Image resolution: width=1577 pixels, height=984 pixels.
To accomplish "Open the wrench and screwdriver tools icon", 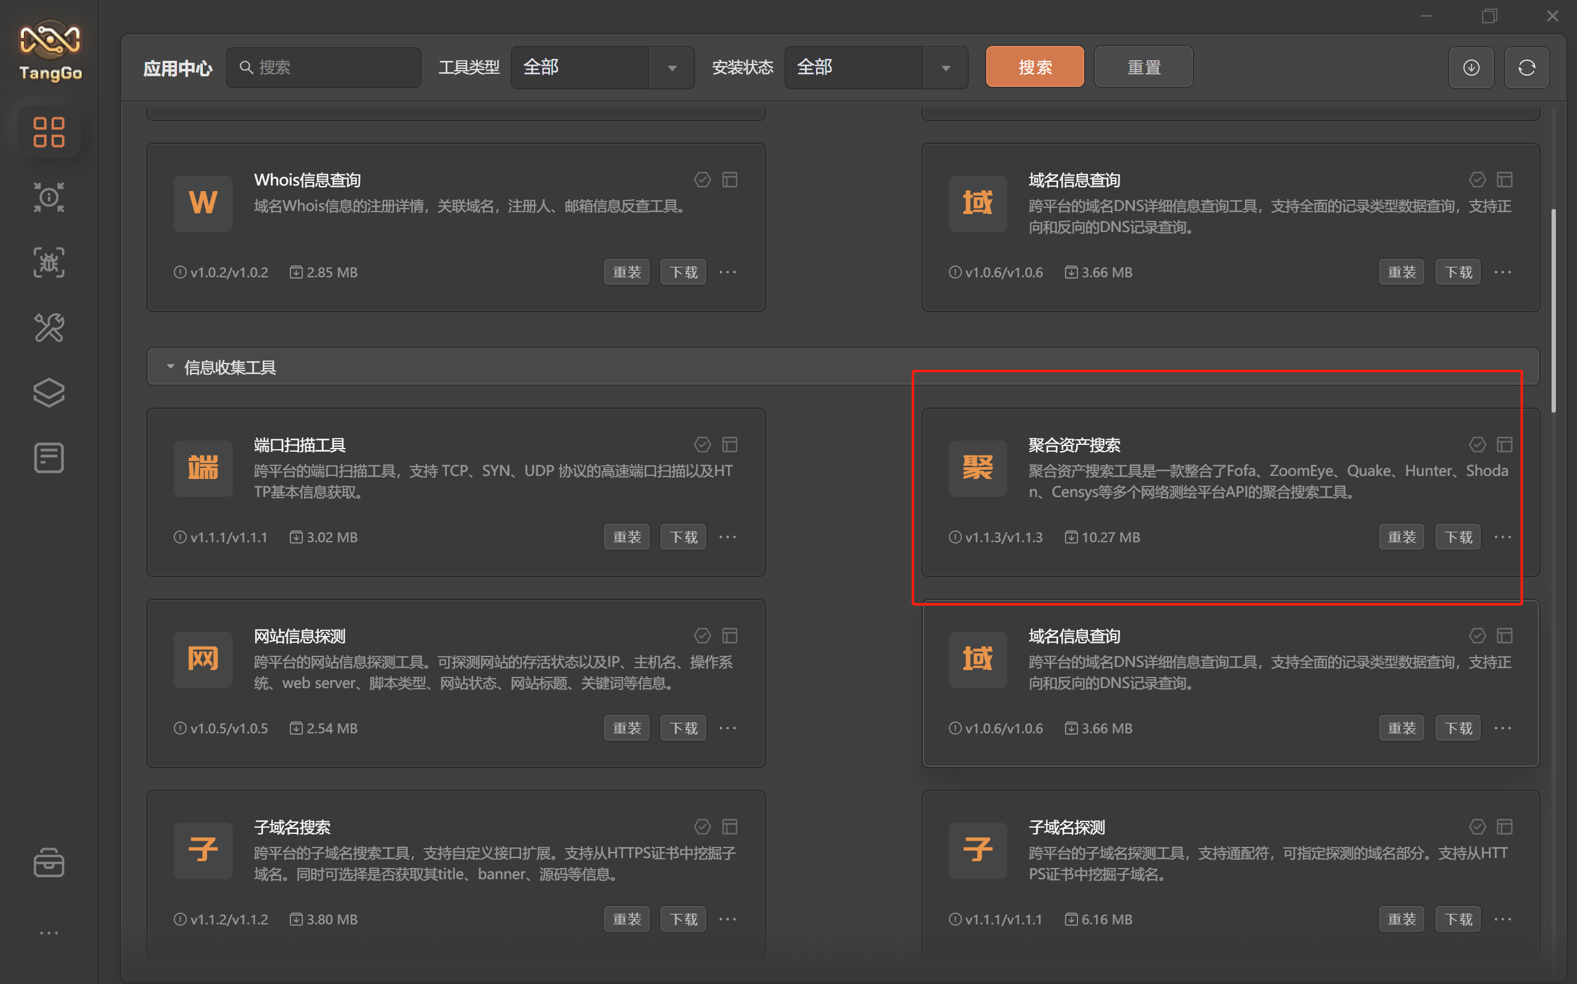I will pyautogui.click(x=49, y=328).
